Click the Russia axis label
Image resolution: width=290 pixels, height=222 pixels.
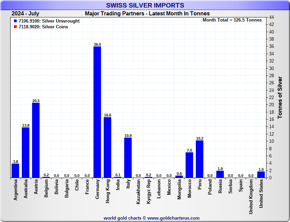(x=220, y=186)
